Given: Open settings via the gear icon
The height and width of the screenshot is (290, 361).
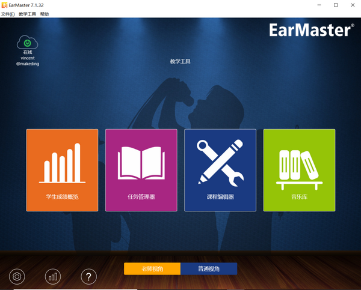Looking at the screenshot, I should tap(17, 276).
